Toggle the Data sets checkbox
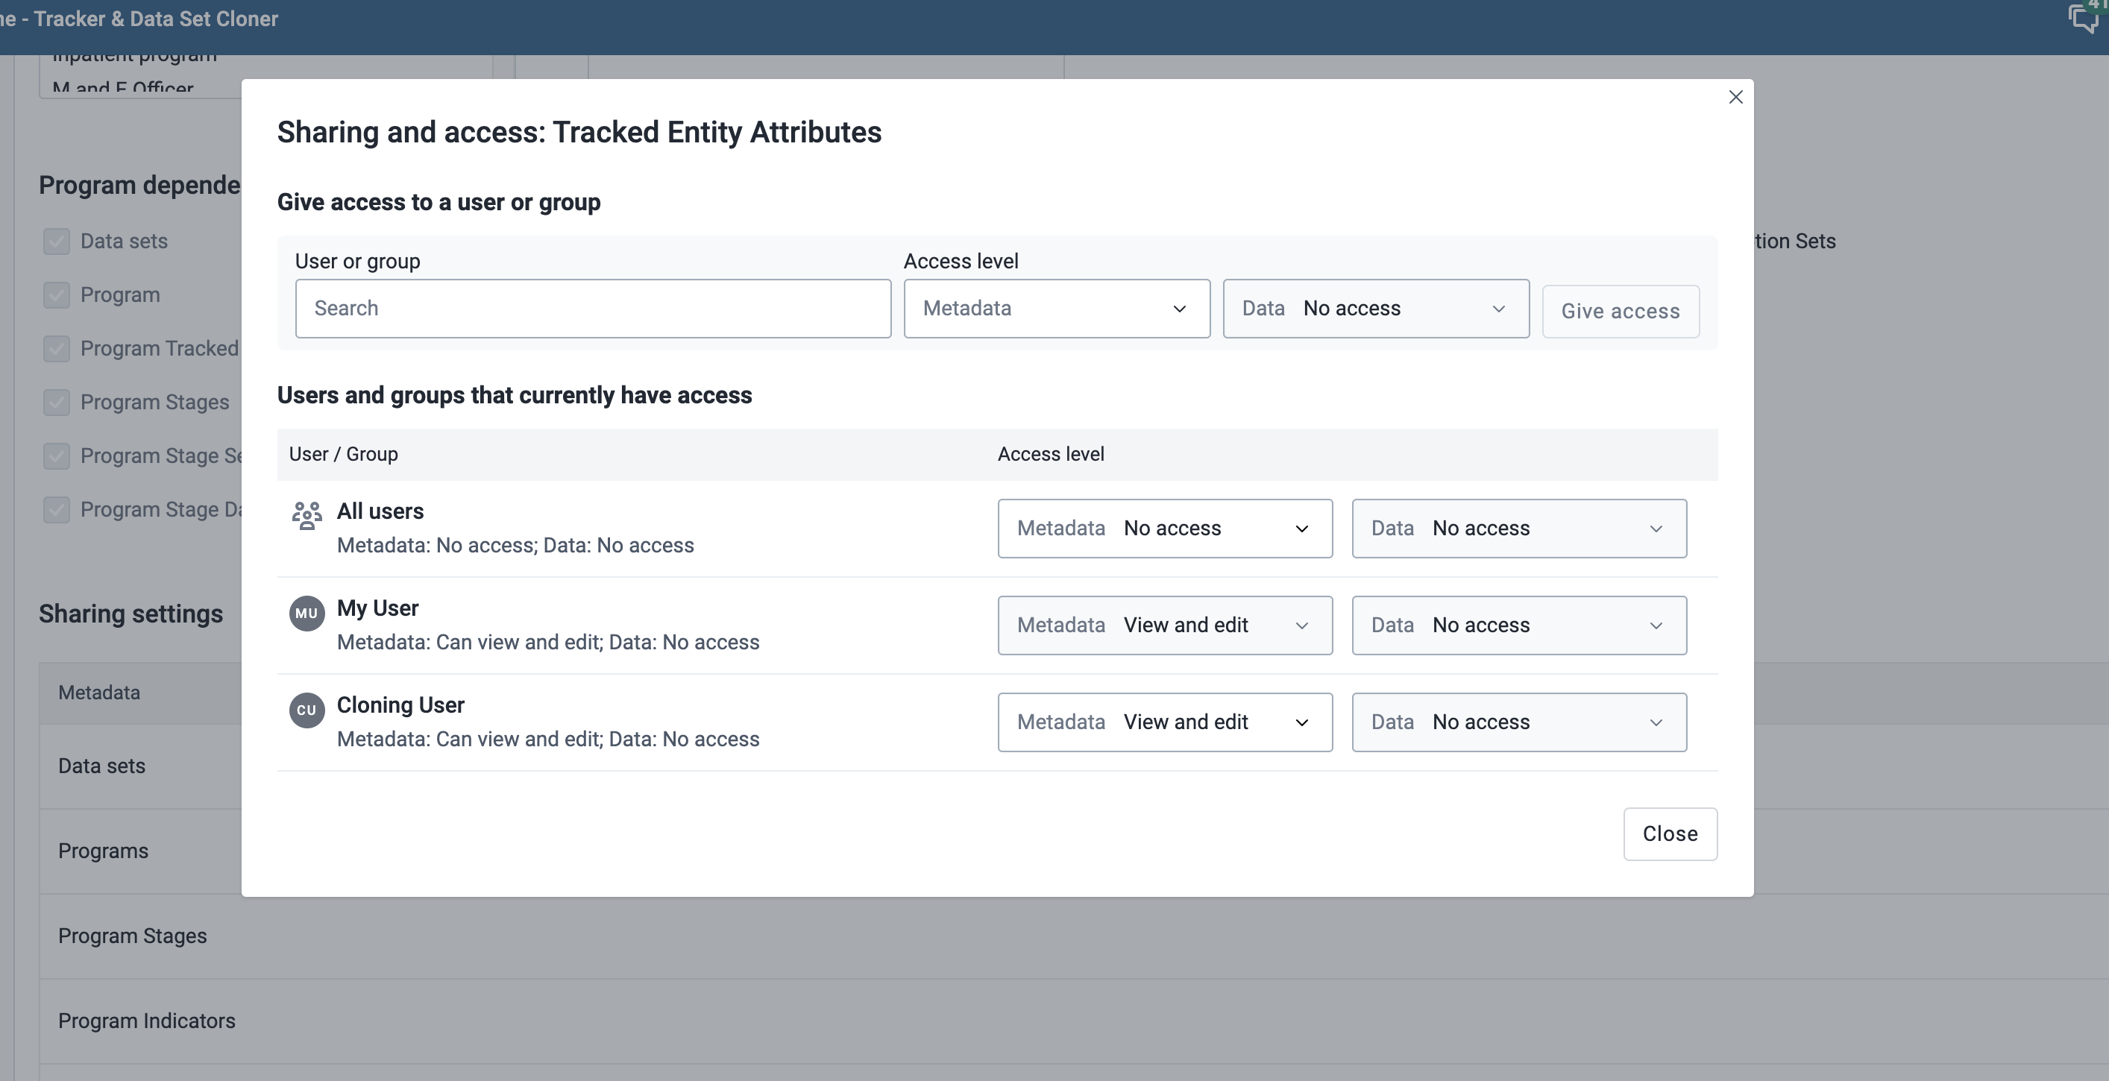The width and height of the screenshot is (2109, 1081). [57, 242]
